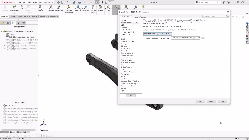Expand the Tables tree node
This screenshot has width=249, height=140.
[4, 34]
